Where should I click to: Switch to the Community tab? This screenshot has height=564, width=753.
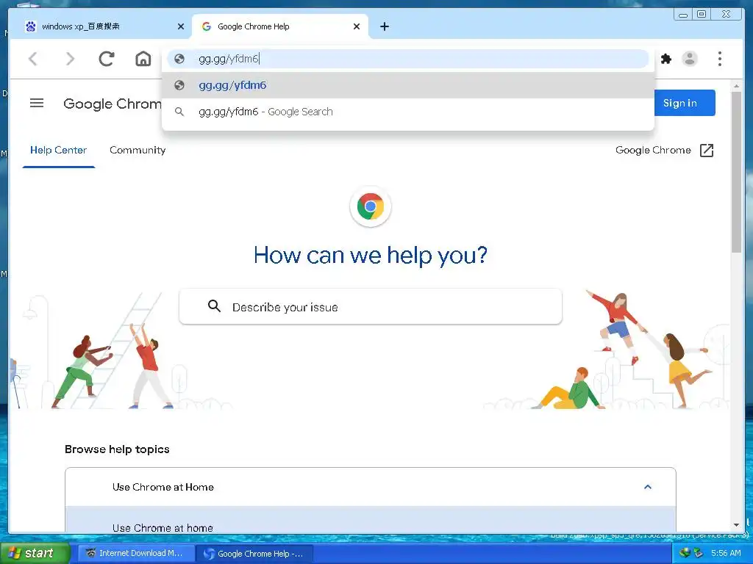pyautogui.click(x=138, y=150)
